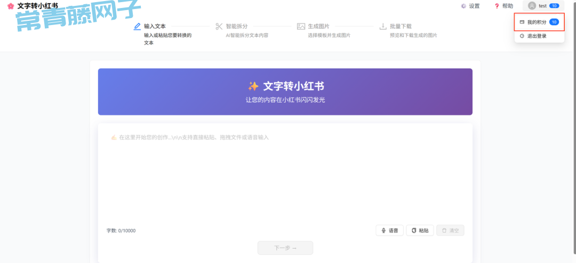Image resolution: width=576 pixels, height=263 pixels.
Task: Click the gear icon next to 设置
Action: [463, 6]
